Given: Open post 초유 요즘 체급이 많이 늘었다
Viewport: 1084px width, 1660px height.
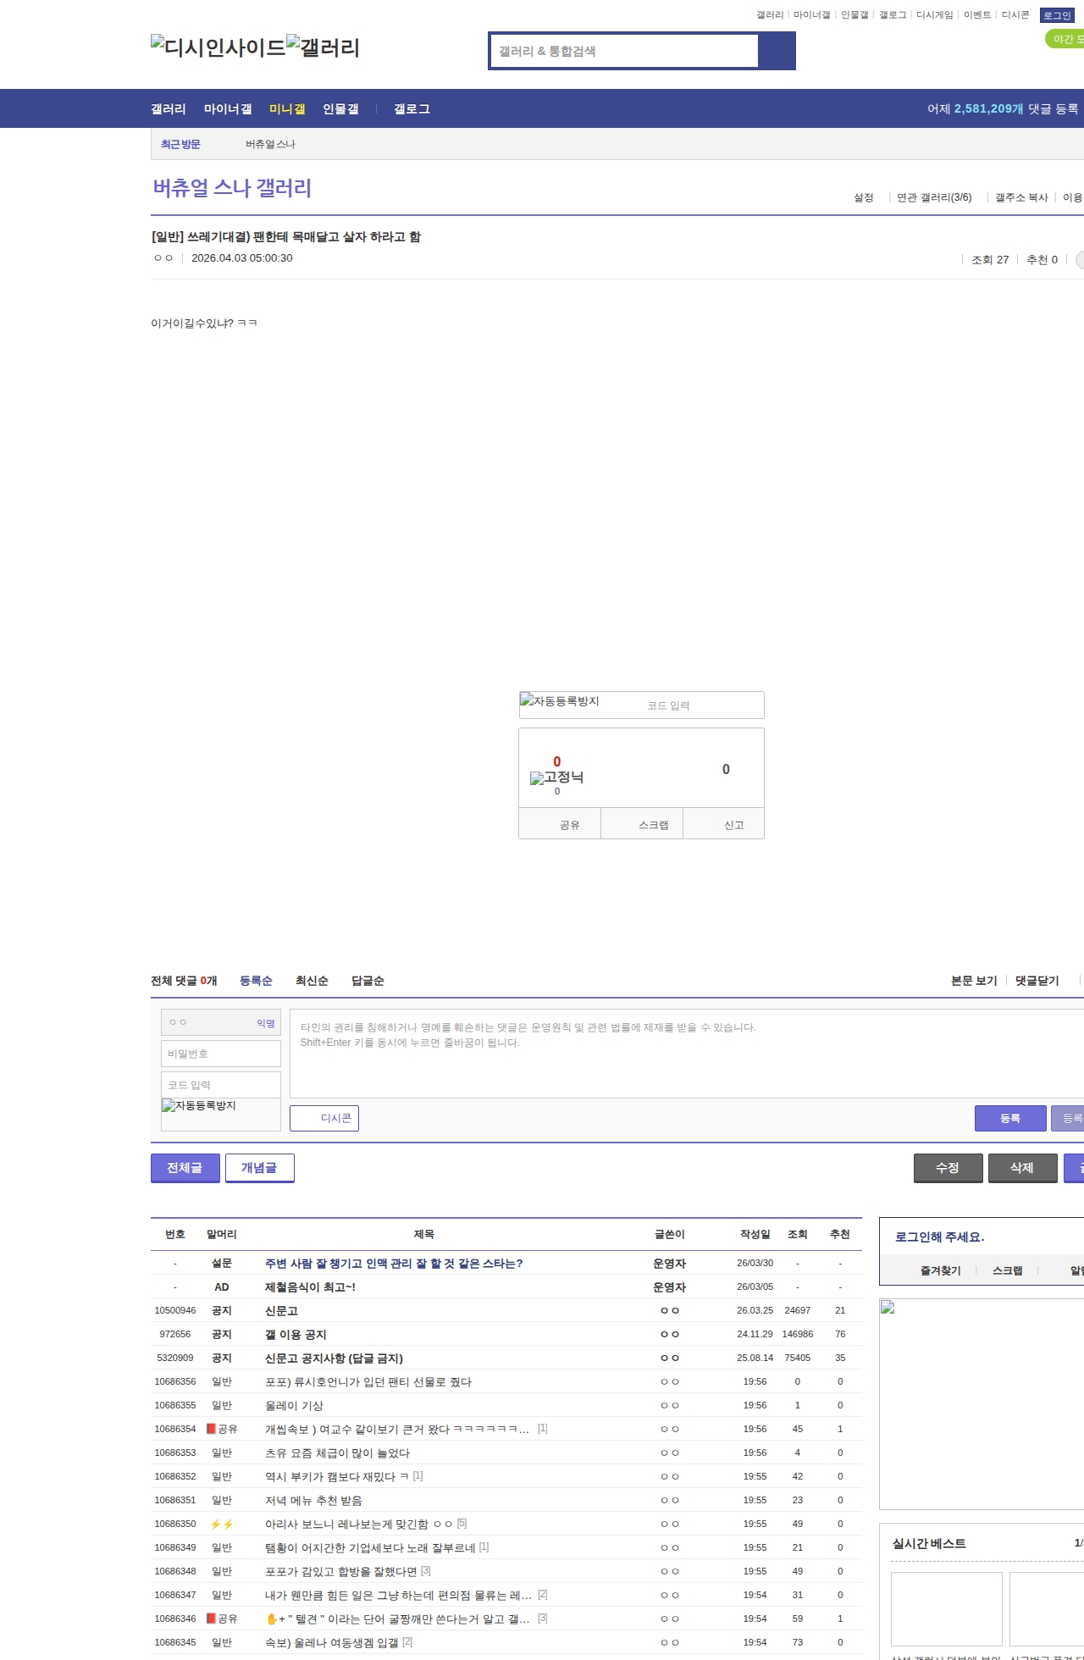Looking at the screenshot, I should coord(337,1452).
